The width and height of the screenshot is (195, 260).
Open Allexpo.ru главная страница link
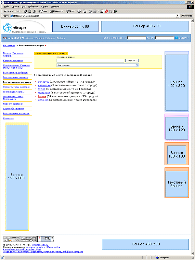coord(38,38)
